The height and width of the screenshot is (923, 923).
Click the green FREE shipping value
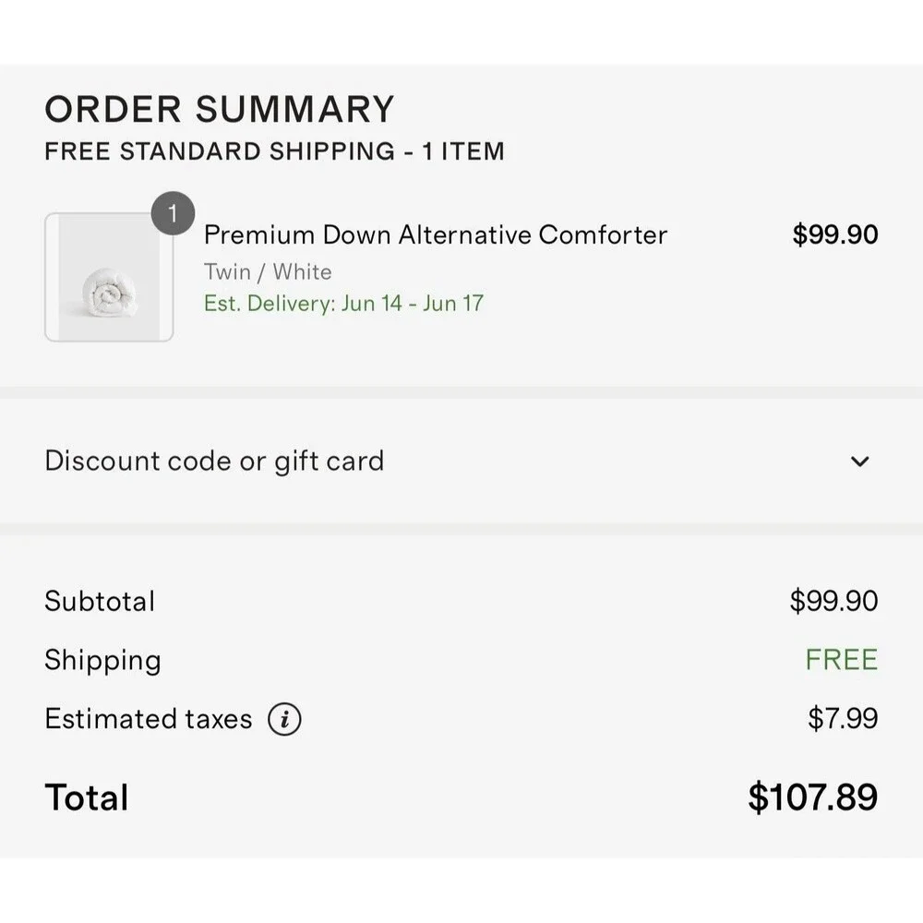841,659
